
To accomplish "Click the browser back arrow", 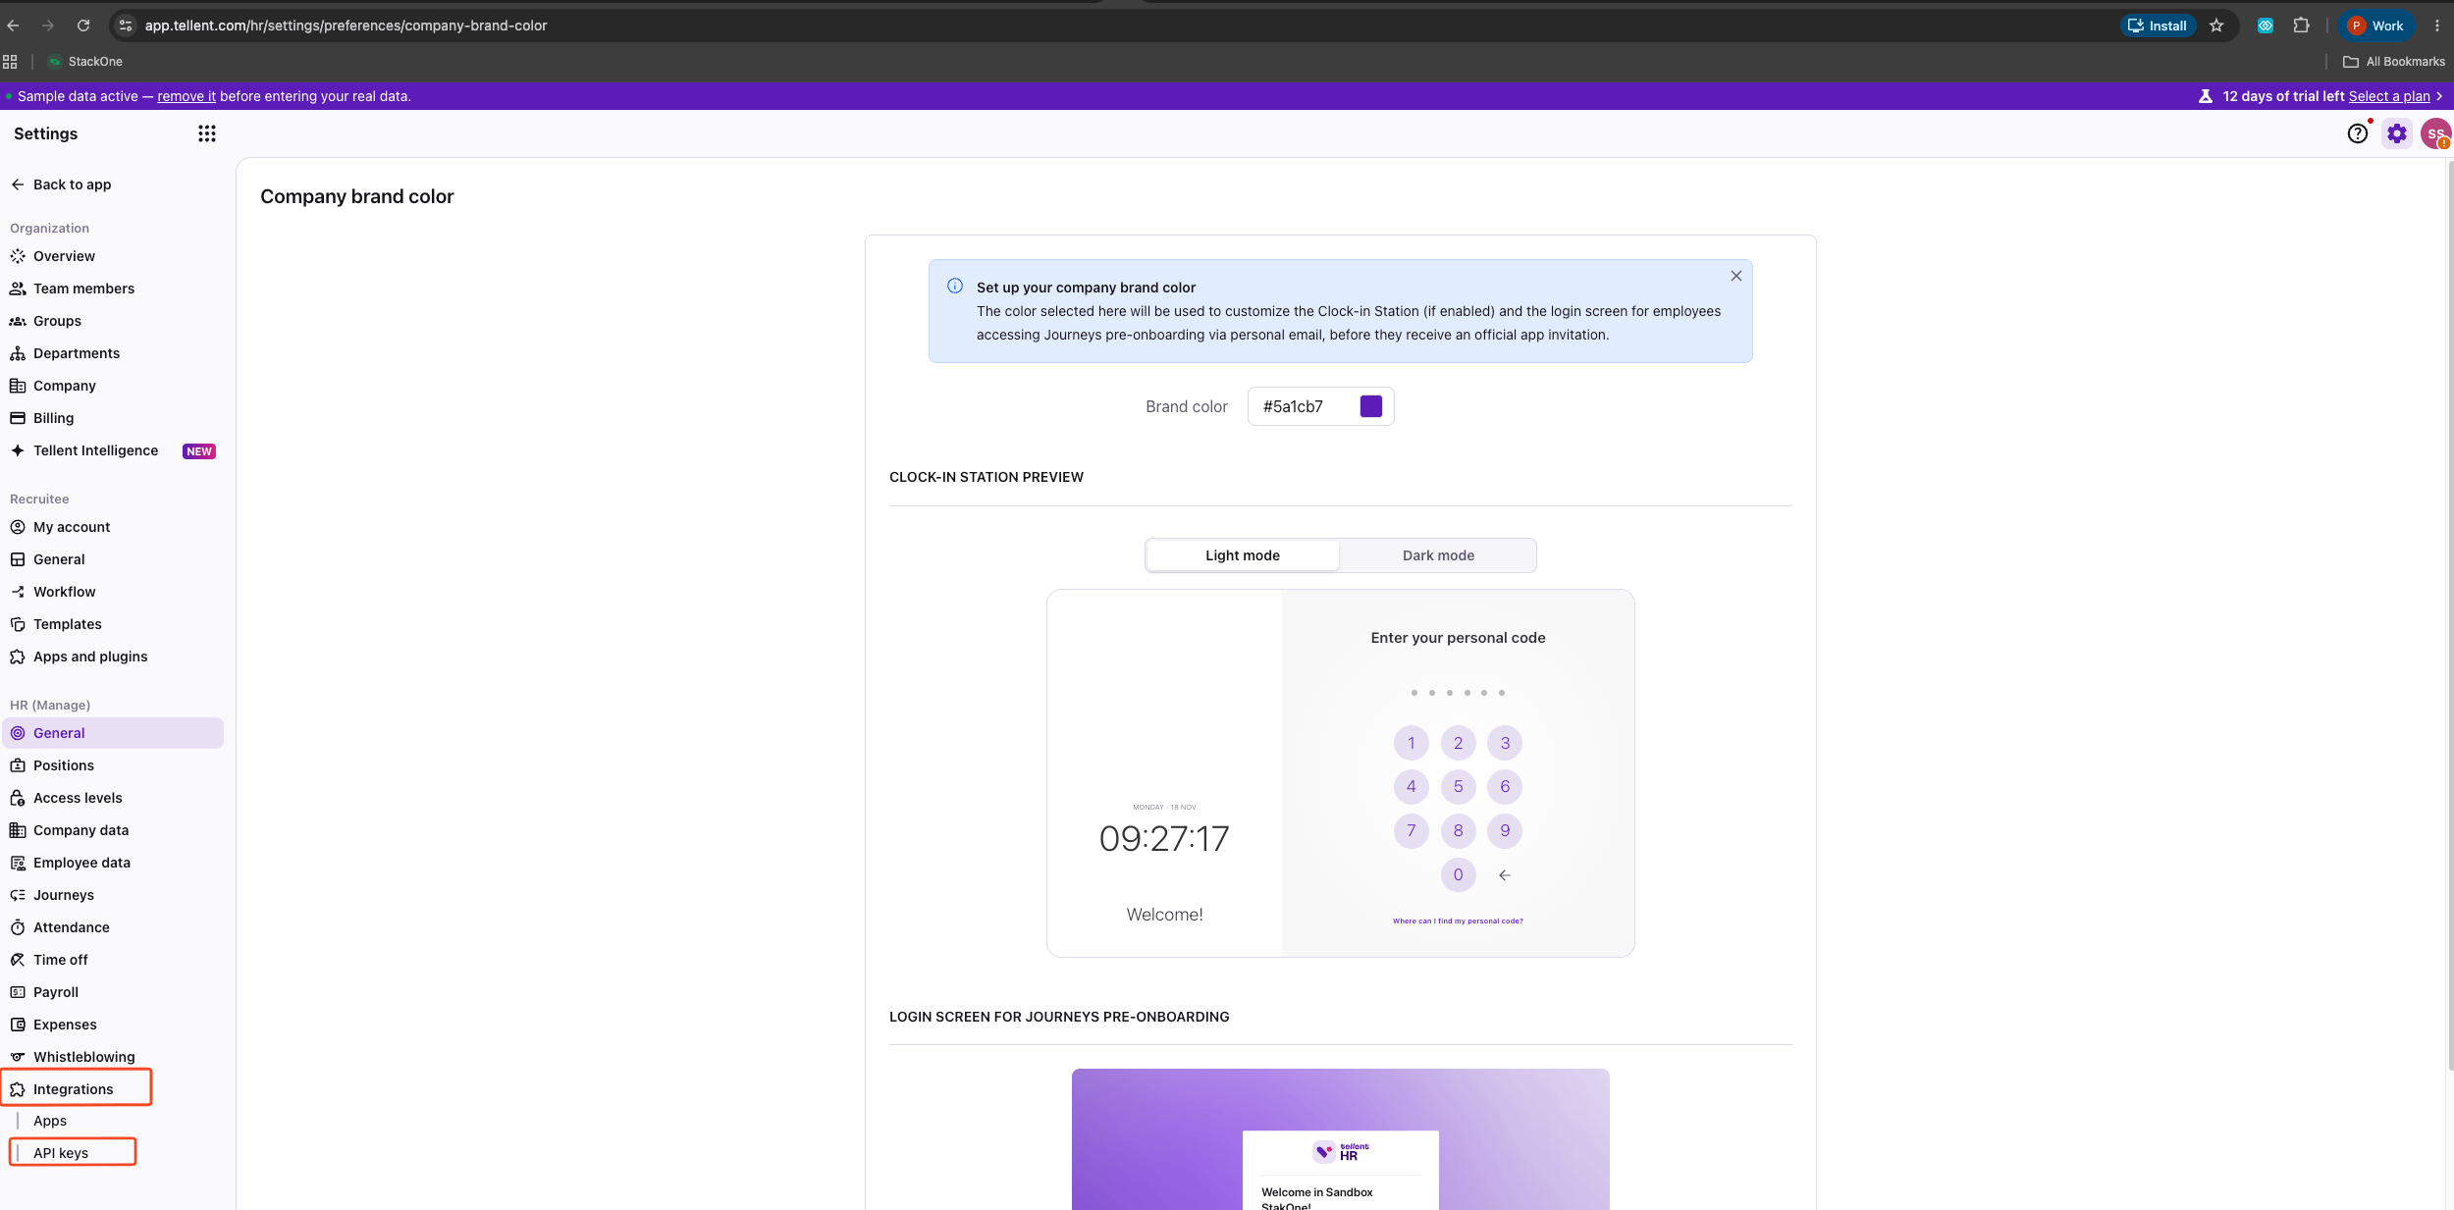I will click(x=13, y=26).
